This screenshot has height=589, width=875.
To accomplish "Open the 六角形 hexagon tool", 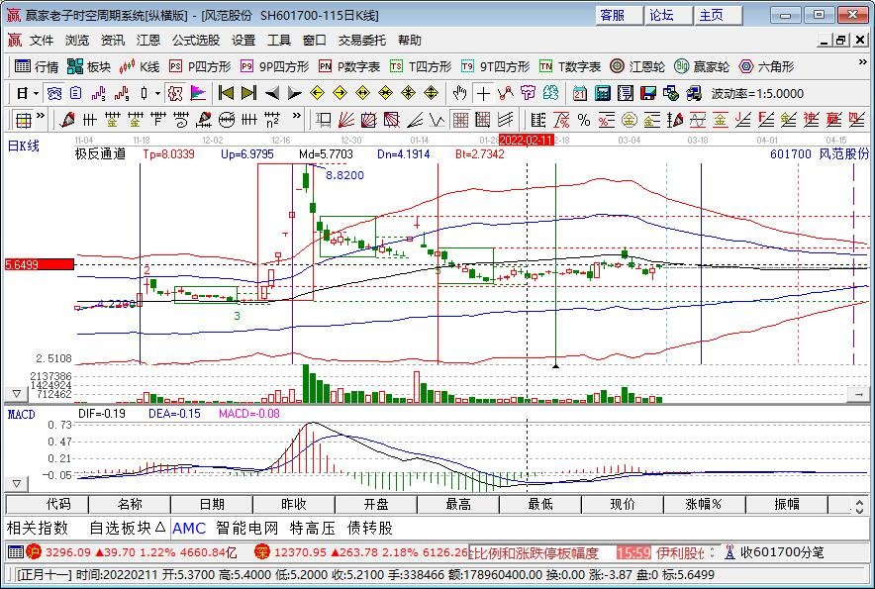I will point(766,67).
